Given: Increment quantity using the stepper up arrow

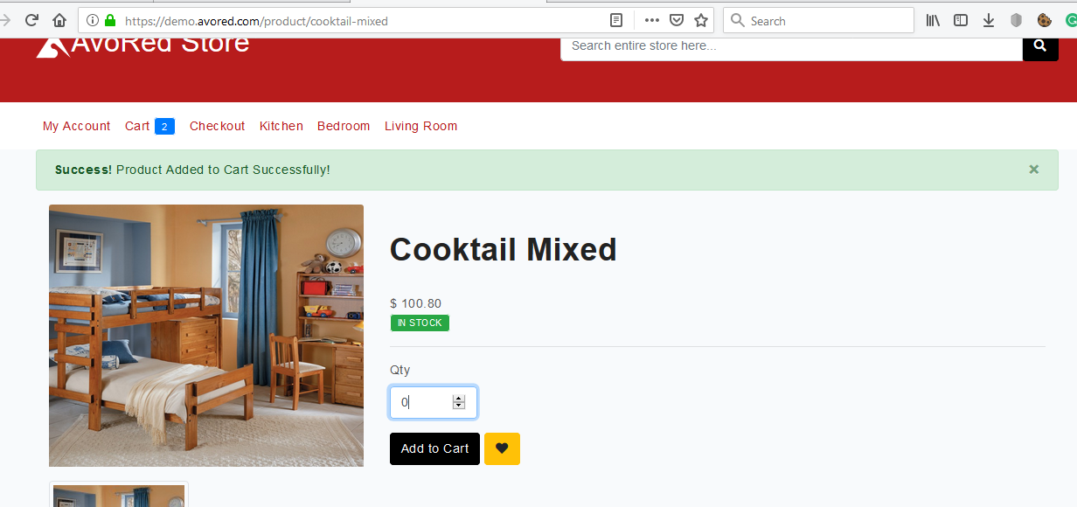Looking at the screenshot, I should pos(458,397).
